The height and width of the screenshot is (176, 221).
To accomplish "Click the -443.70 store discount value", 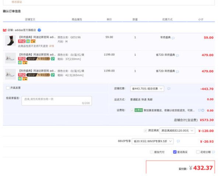I will point(207,89).
